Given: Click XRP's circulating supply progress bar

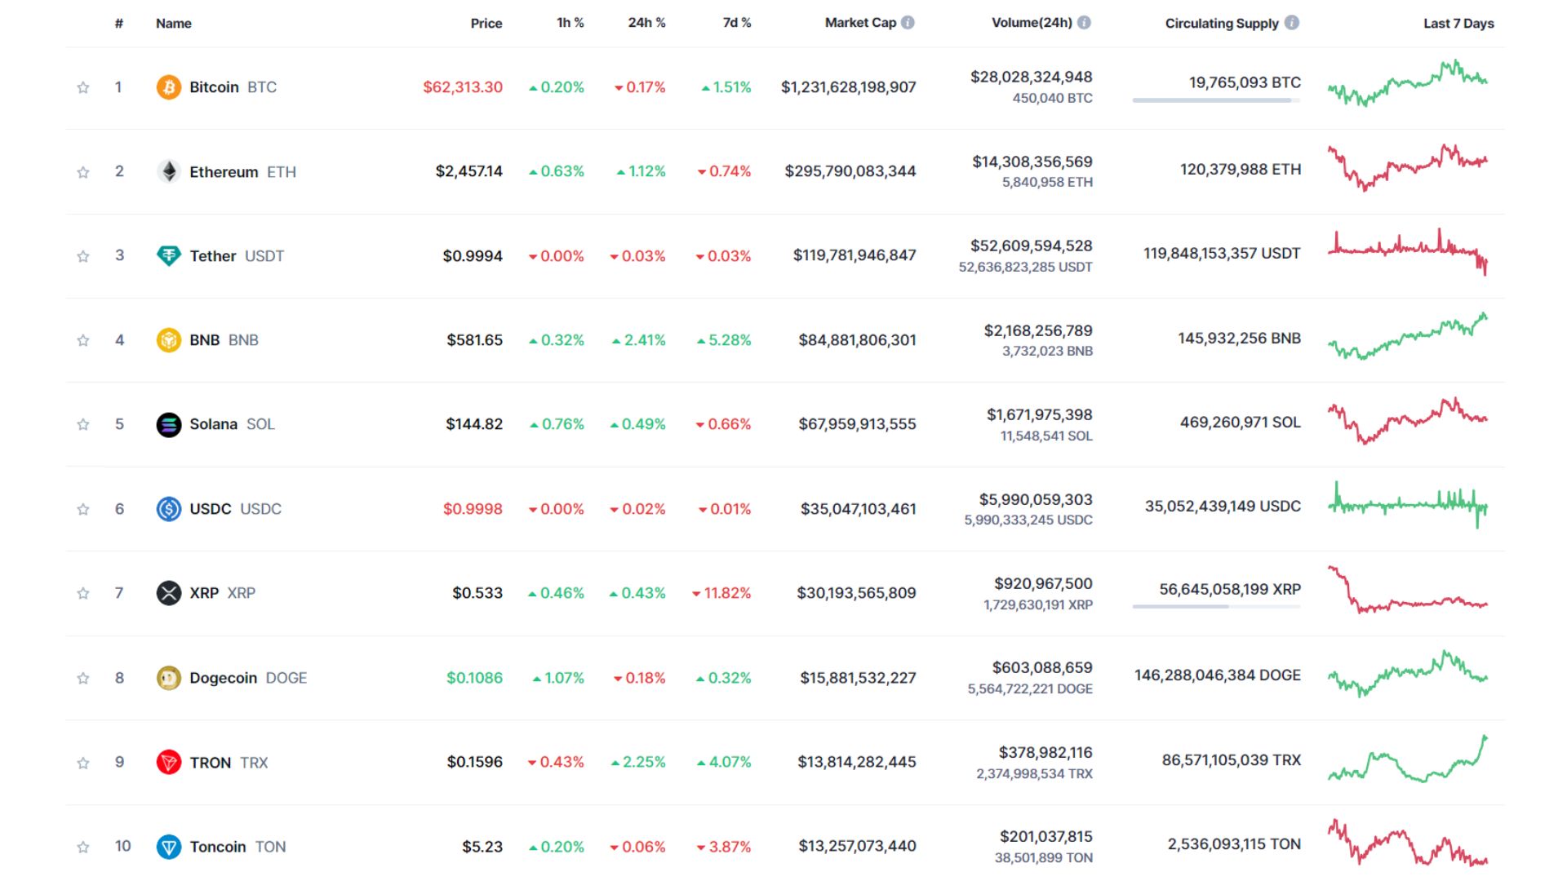Looking at the screenshot, I should tap(1214, 607).
